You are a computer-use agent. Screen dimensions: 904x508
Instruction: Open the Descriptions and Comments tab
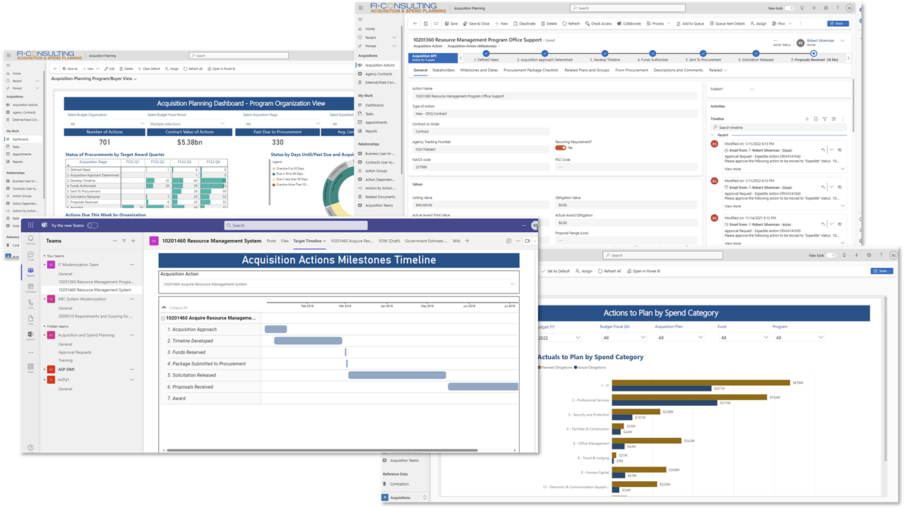pyautogui.click(x=679, y=70)
